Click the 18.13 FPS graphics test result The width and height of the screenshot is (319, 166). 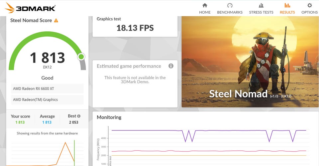point(135,28)
